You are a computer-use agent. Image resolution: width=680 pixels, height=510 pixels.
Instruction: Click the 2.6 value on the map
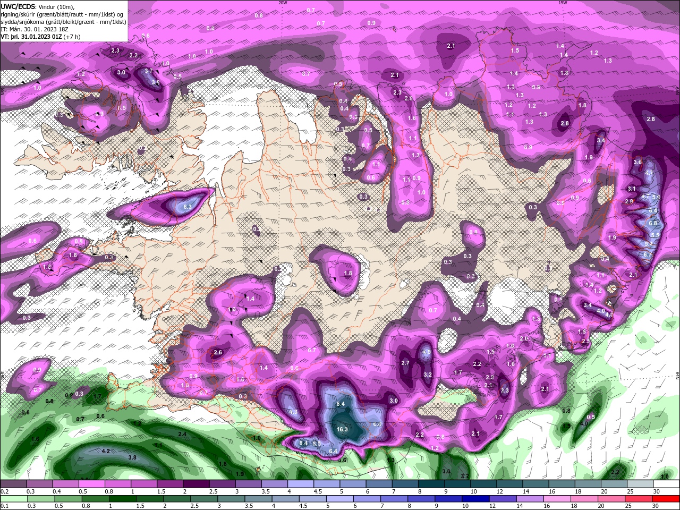(218, 352)
